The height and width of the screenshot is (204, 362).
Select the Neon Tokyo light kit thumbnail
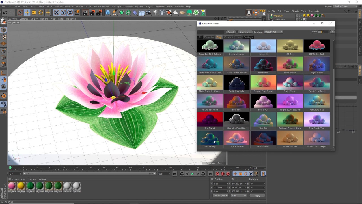[290, 64]
